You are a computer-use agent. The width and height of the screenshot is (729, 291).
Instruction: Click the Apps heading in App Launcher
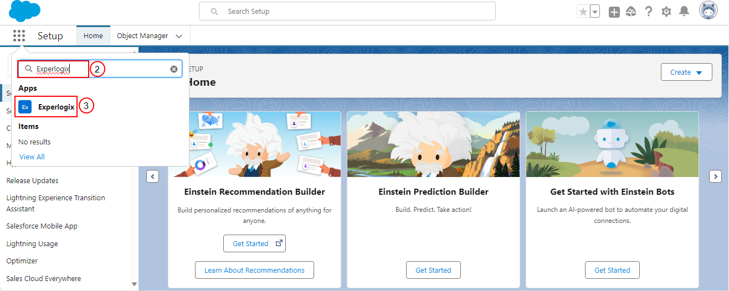(28, 88)
